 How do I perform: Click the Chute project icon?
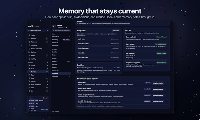(x=29, y=65)
